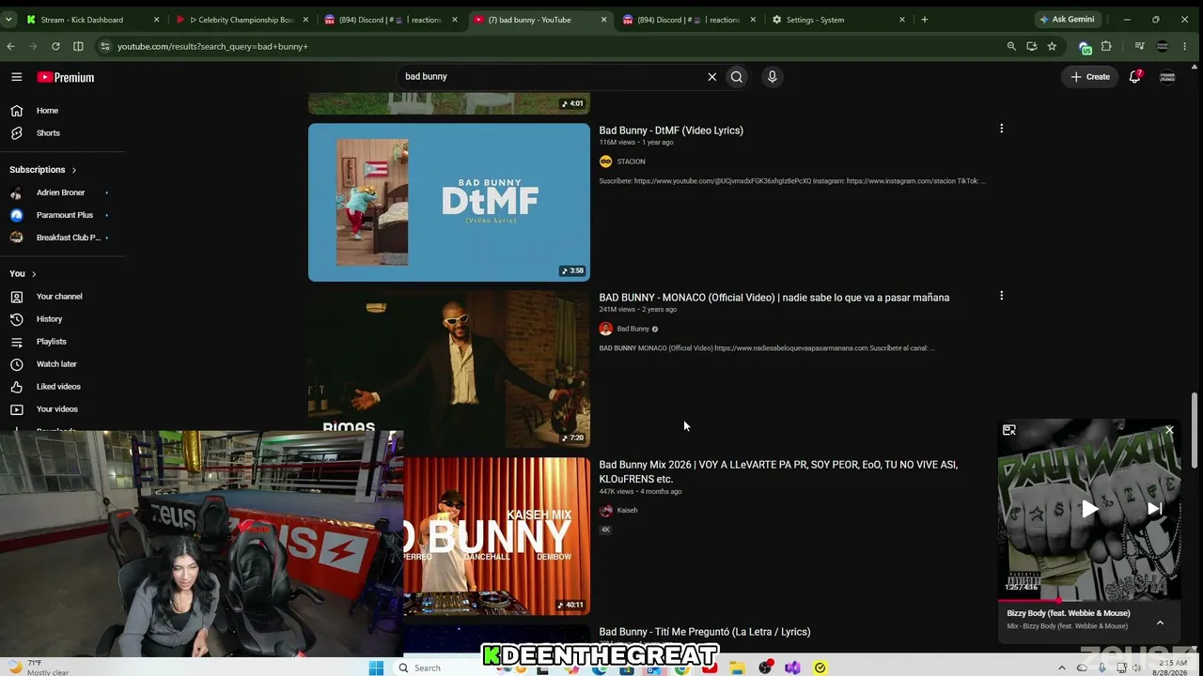The width and height of the screenshot is (1203, 676).
Task: Reload the YouTube page
Action: (55, 46)
